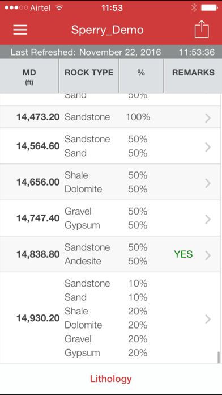Tap the battery indicator icon
This screenshot has width=222, height=395.
pos(209,8)
